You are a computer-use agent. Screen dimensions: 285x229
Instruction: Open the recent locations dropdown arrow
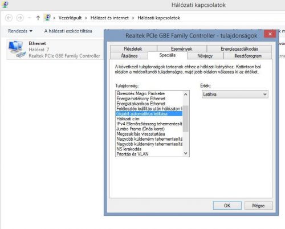pyautogui.click(x=29, y=18)
